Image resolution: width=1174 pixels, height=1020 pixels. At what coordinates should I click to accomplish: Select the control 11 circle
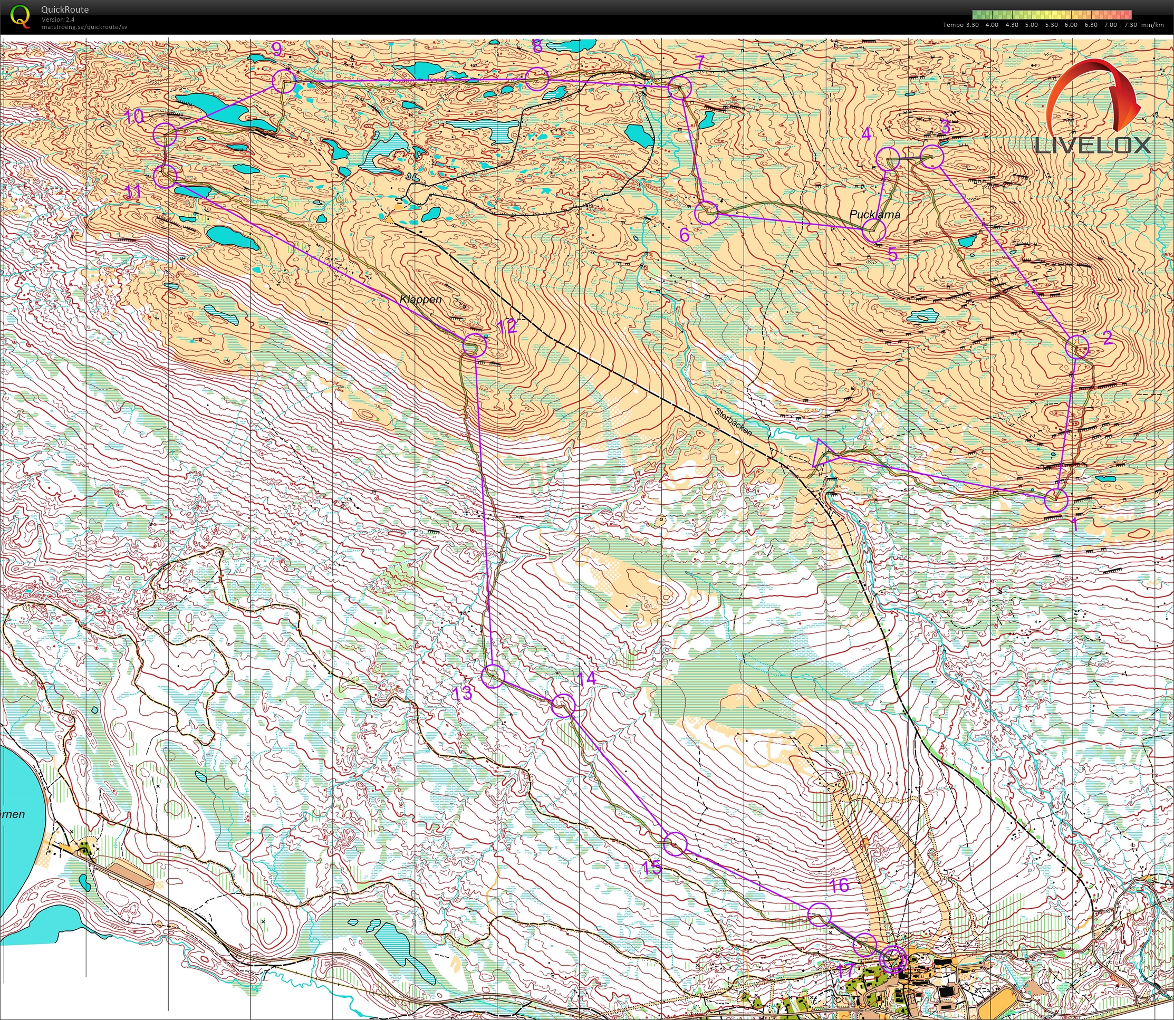165,177
